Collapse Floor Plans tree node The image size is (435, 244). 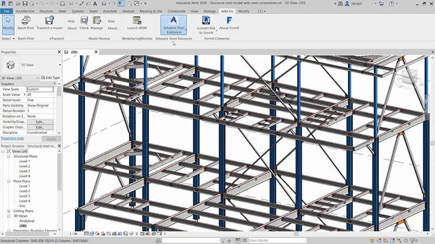[x=9, y=181]
